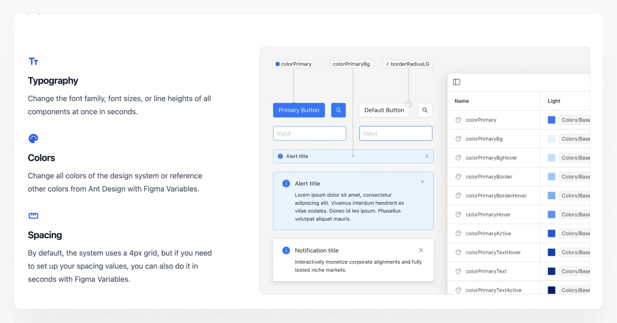Select the colorPrimary color swatch

[x=551, y=120]
